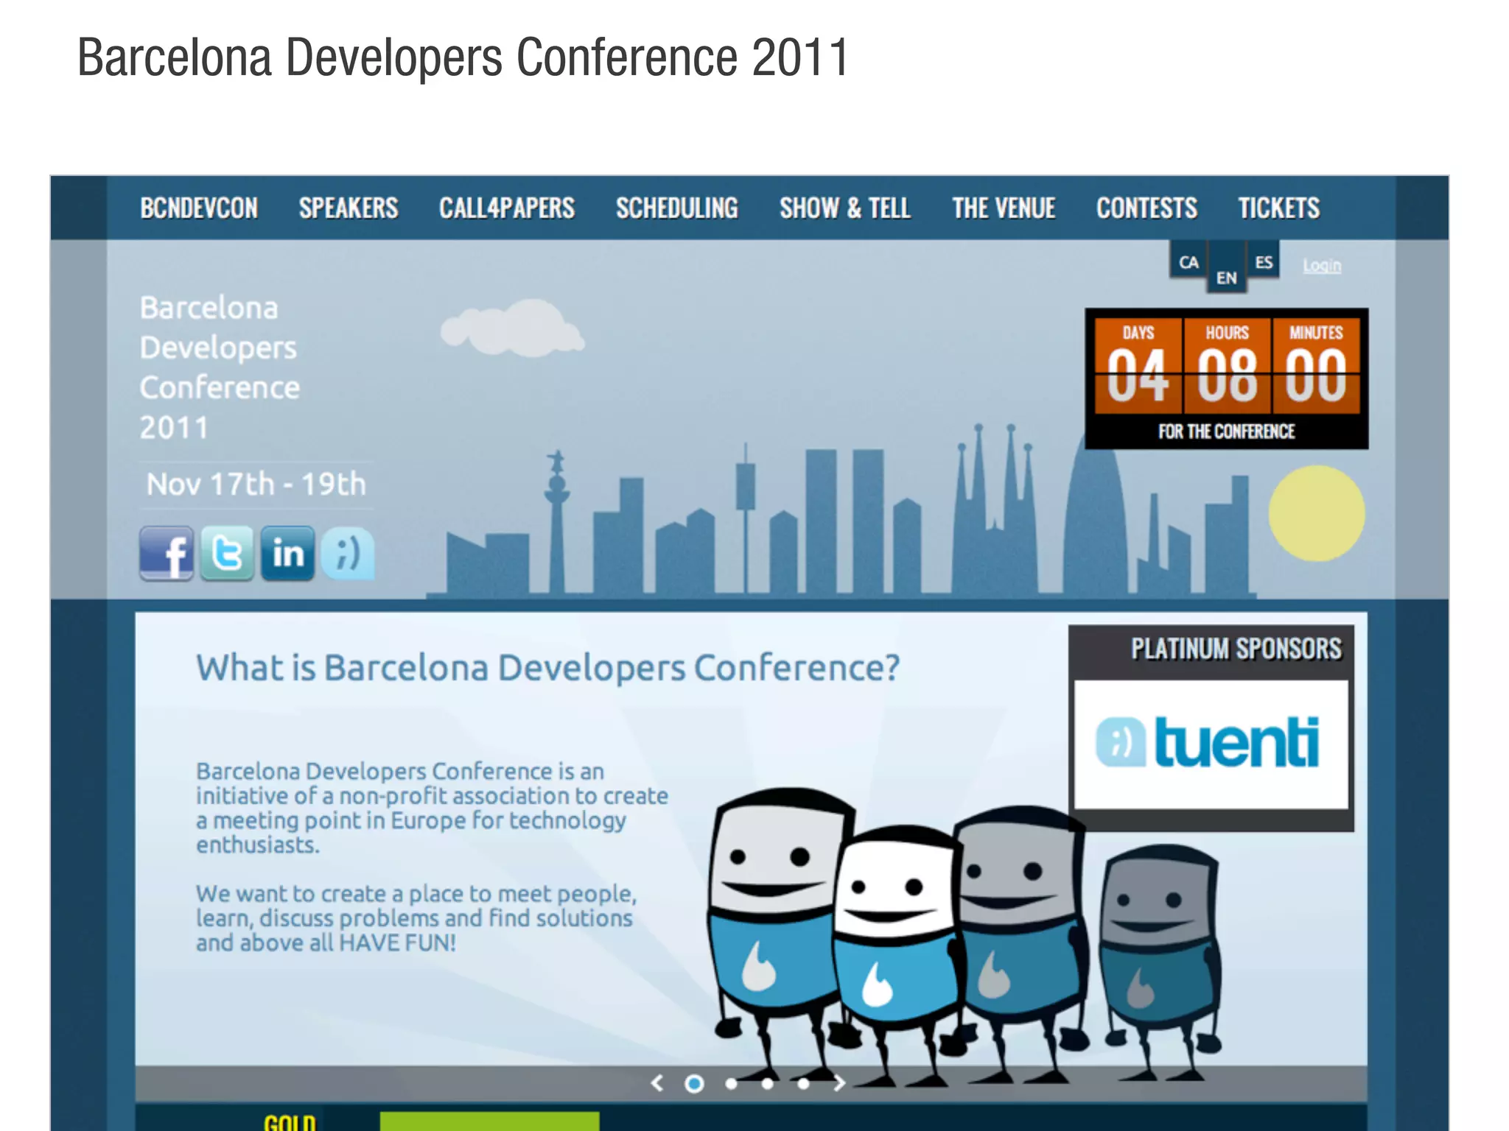Click the 'Nov 17th - 19th' date text
Image resolution: width=1509 pixels, height=1131 pixels.
[256, 484]
